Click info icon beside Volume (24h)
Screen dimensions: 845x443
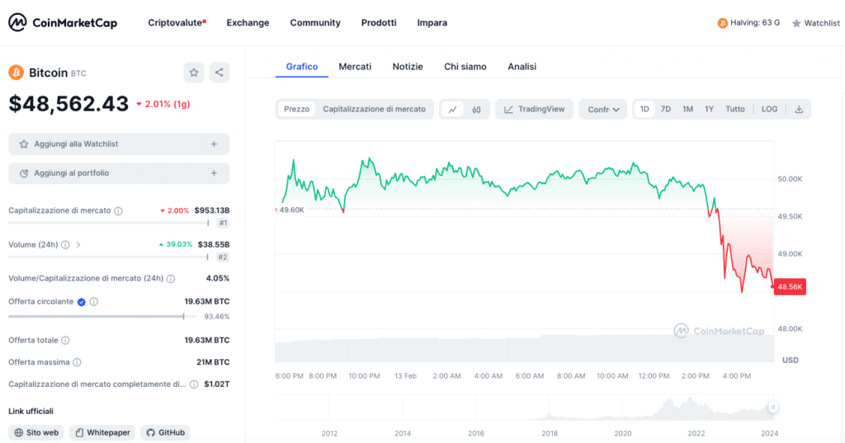click(65, 245)
